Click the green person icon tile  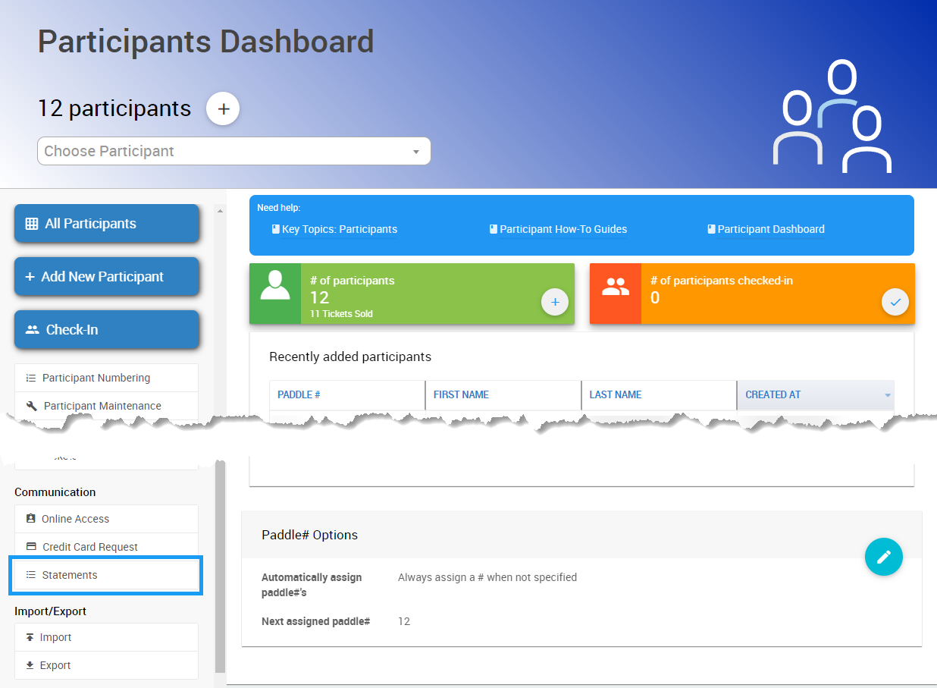coord(275,294)
